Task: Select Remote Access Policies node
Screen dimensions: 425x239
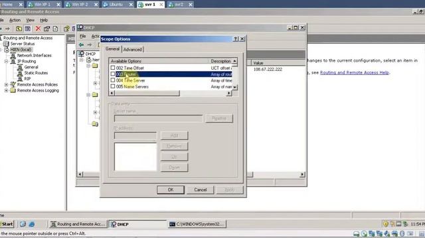Action: (37, 84)
